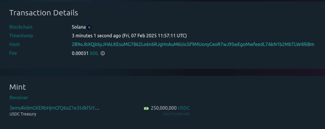
Task: Click the green cash icon before 250,000,000
Action: coord(146,108)
